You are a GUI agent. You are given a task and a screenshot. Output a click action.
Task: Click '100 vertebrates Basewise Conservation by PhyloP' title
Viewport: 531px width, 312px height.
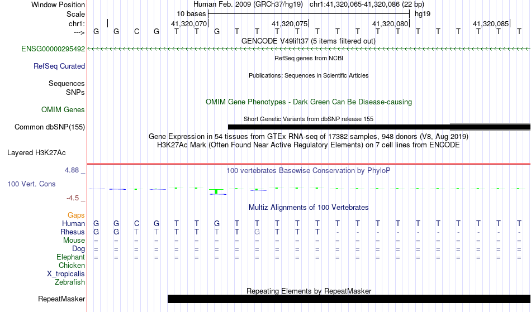pyautogui.click(x=309, y=171)
